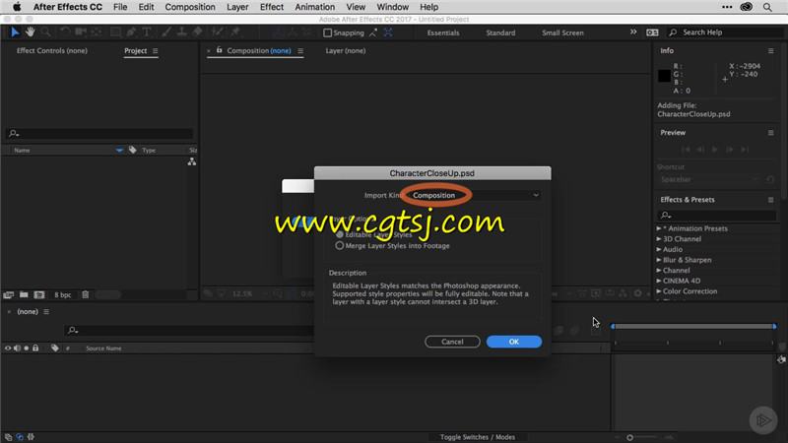The image size is (788, 443).
Task: Expand the 3D Channel effects category
Action: [659, 239]
